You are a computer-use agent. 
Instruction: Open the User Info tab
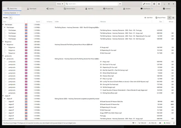coord(89,9)
